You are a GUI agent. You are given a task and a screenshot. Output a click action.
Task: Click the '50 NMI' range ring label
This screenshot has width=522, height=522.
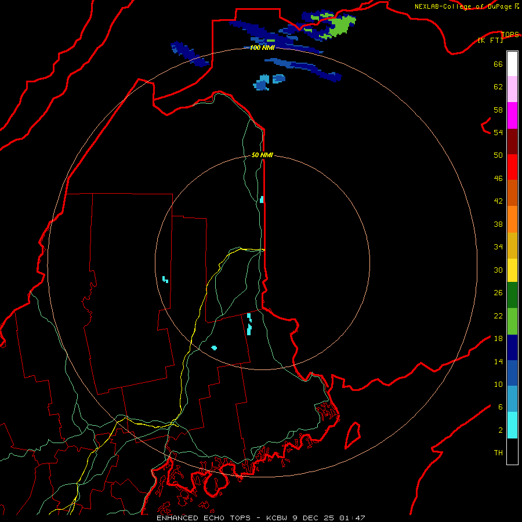(262, 155)
